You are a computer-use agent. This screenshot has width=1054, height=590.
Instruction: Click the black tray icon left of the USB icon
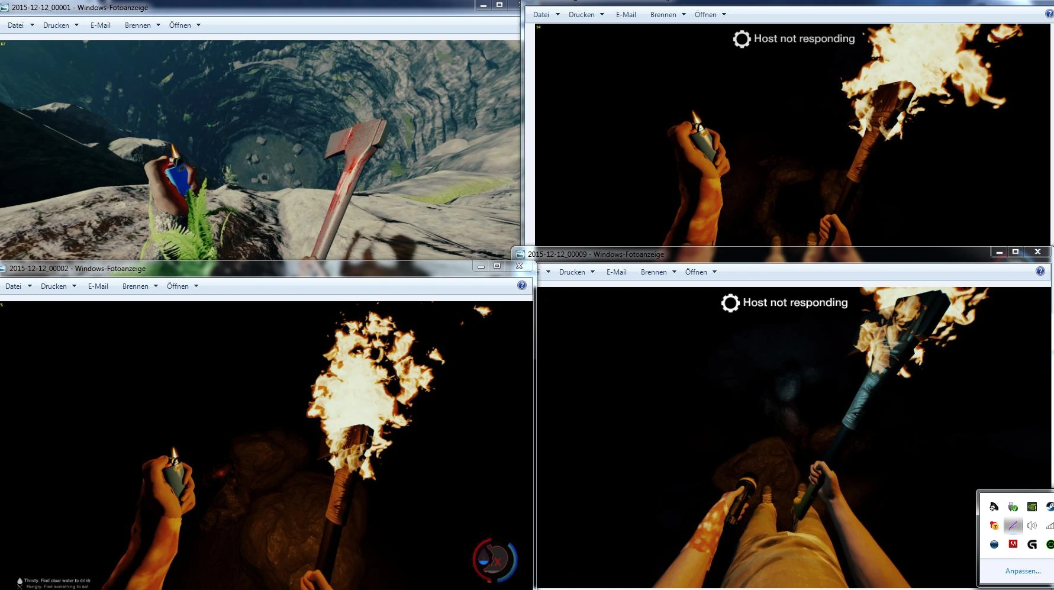pos(994,507)
